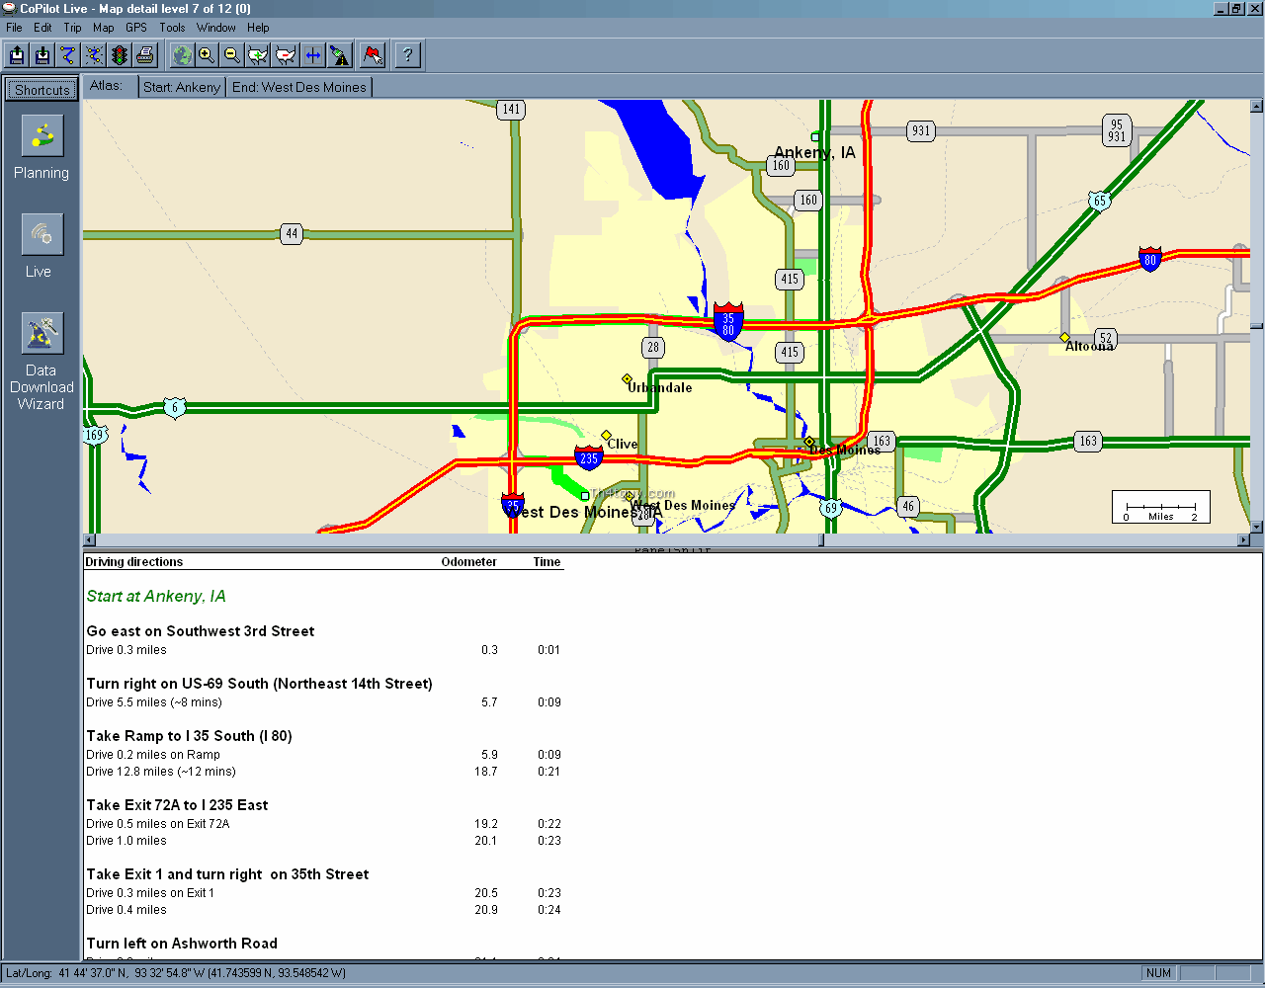Screen dimensions: 1265x988
Task: Click the print icon in the toolbar
Action: click(x=145, y=55)
